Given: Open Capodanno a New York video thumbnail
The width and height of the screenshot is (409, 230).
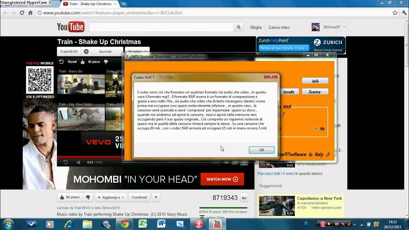Looking at the screenshot, I should [277, 206].
